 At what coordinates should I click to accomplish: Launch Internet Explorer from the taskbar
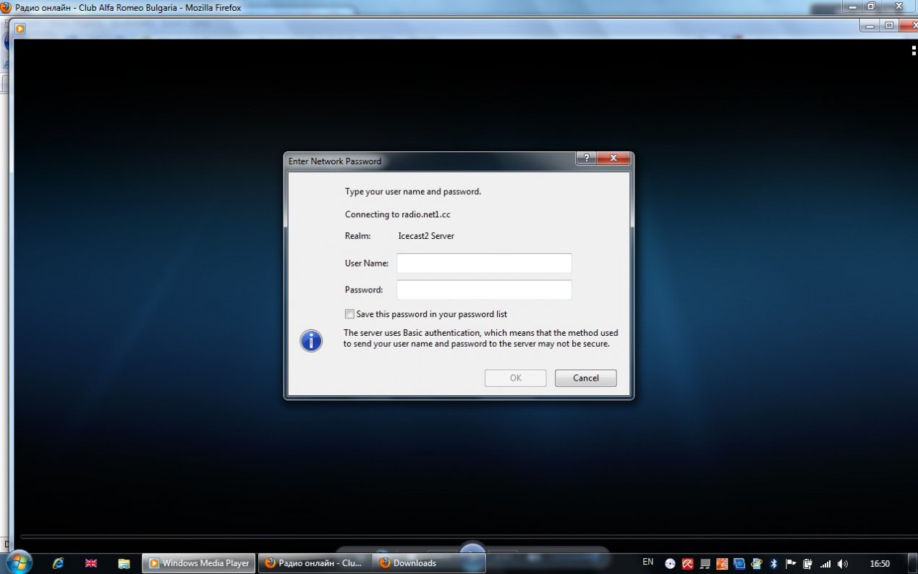tap(58, 563)
